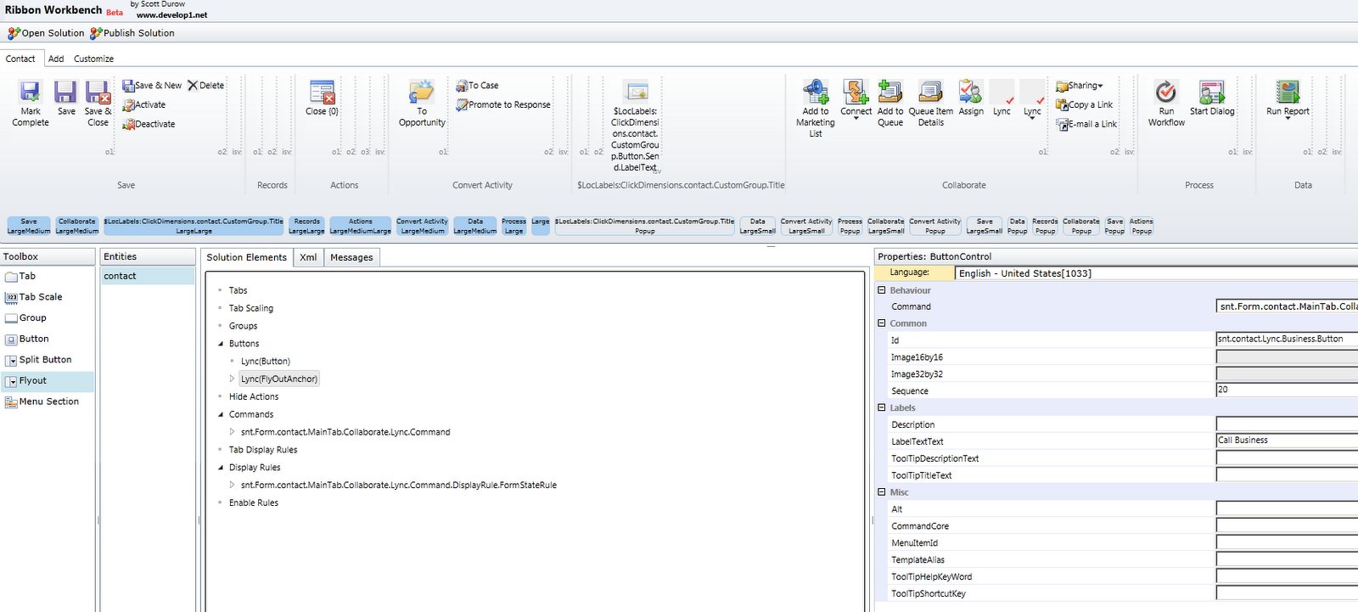Viewport: 1358px width, 612px height.
Task: Expand the Lync.Command tree node
Action: 232,432
